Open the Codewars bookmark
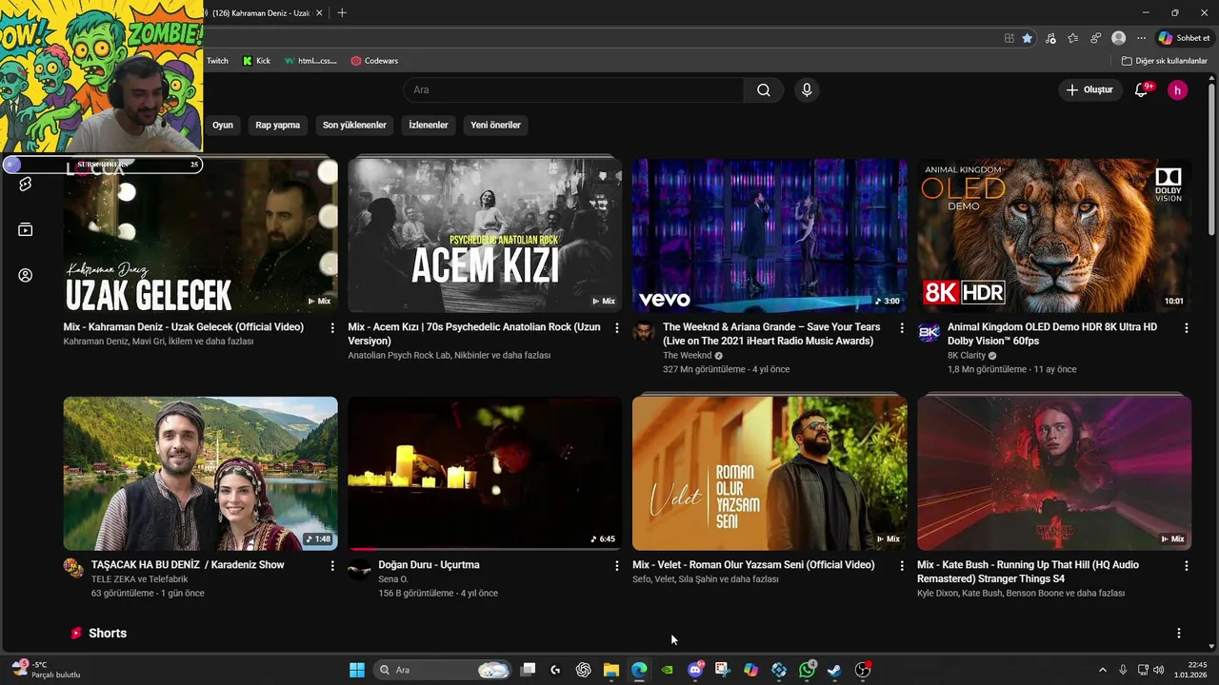This screenshot has height=685, width=1219. 374,61
